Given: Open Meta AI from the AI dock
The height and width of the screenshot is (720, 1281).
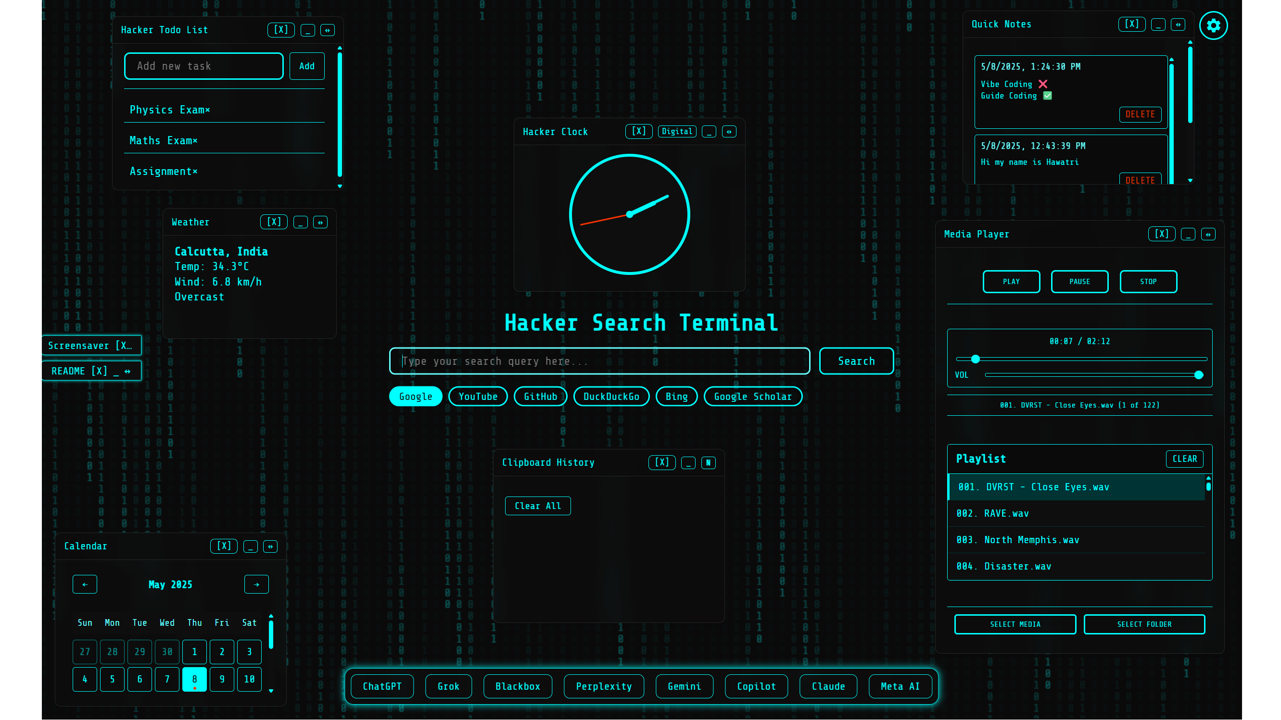Looking at the screenshot, I should 900,687.
